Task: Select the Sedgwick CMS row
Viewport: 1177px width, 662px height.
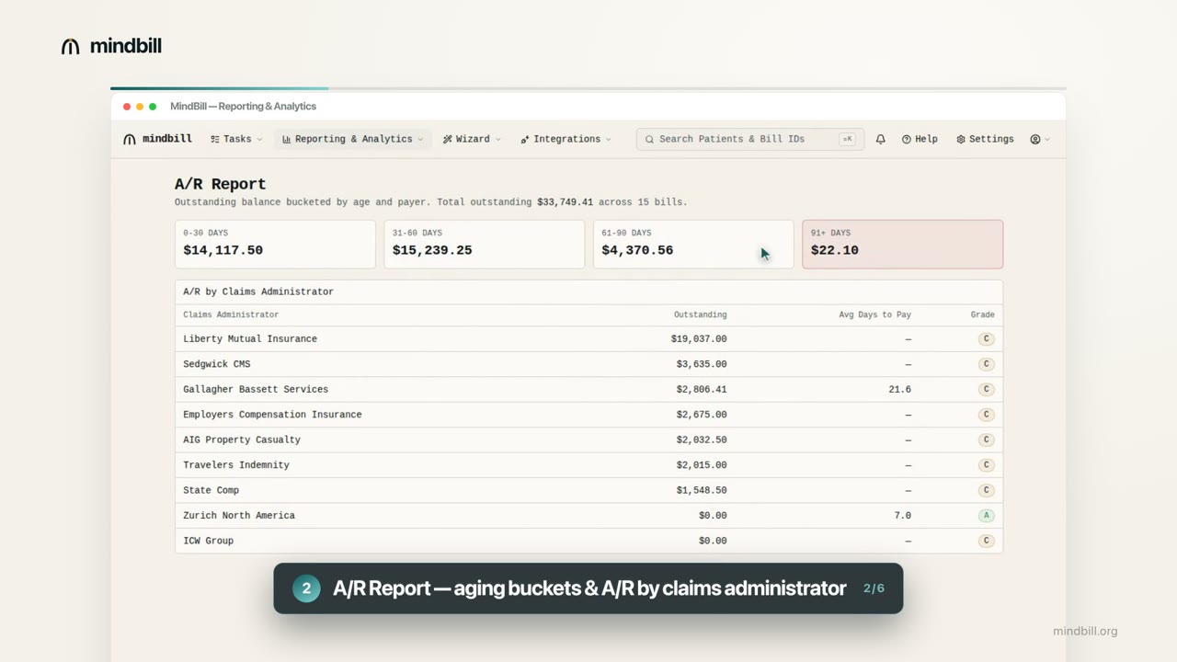Action: 588,364
